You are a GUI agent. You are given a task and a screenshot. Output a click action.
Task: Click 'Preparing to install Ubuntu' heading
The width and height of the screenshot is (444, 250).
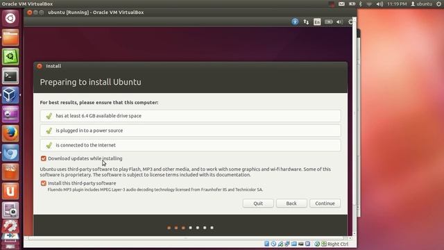click(91, 82)
